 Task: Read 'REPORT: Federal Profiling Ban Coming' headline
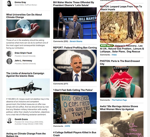pyautogui.click(x=75, y=48)
